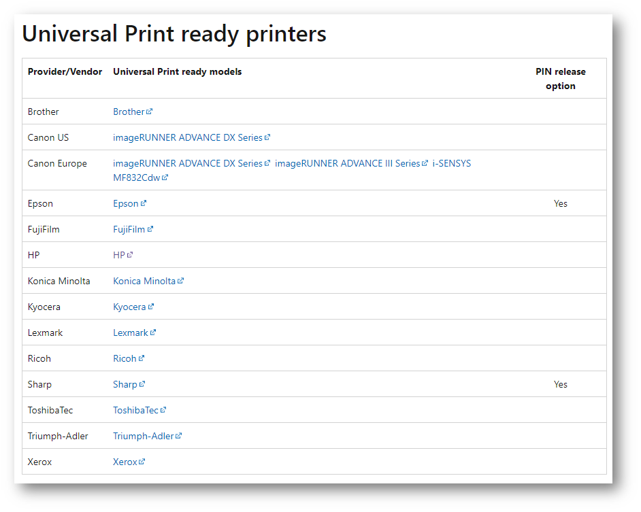Click external-link icon next to ToshibaTec link
Screen dimensions: 641x512
coord(163,410)
